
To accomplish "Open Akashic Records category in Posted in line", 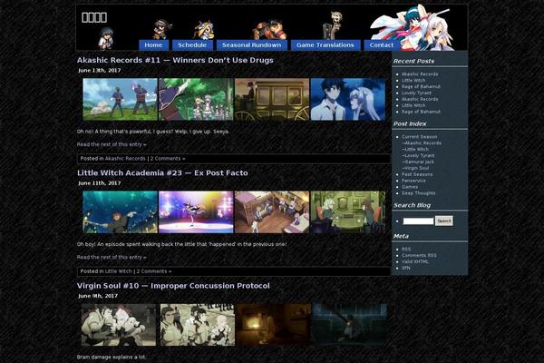I will point(125,159).
